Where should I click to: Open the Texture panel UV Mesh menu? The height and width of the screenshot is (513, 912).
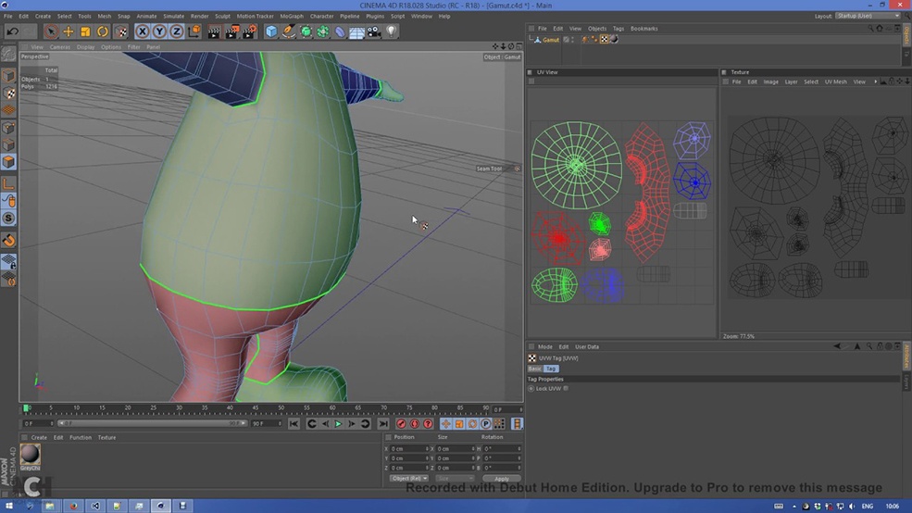(836, 82)
